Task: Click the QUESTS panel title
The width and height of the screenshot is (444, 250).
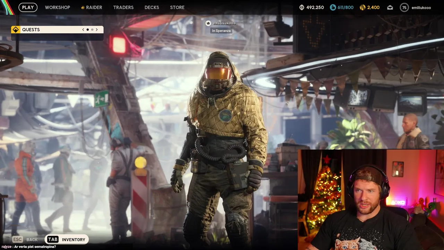Action: pyautogui.click(x=31, y=30)
